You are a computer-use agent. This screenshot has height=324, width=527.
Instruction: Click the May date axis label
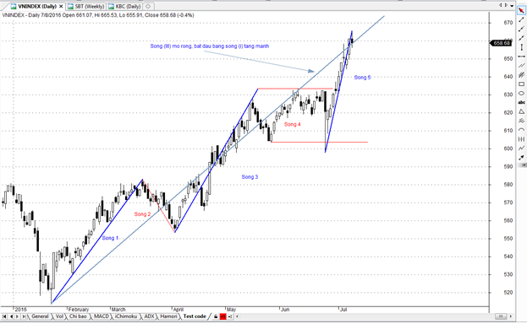click(x=231, y=310)
